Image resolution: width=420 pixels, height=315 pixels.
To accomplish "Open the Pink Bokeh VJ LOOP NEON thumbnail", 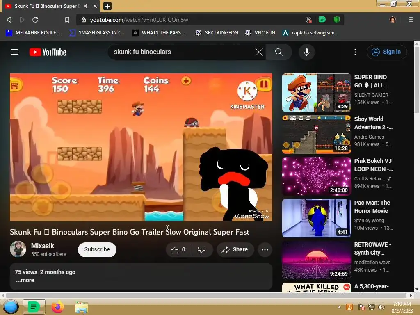I will click(316, 176).
